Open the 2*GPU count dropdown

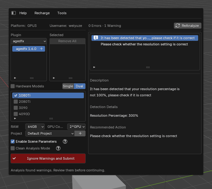76,127
